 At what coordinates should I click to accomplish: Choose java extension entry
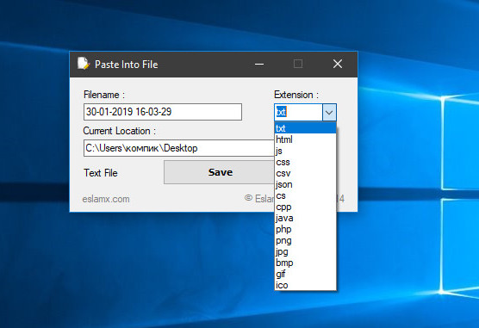tap(306, 218)
